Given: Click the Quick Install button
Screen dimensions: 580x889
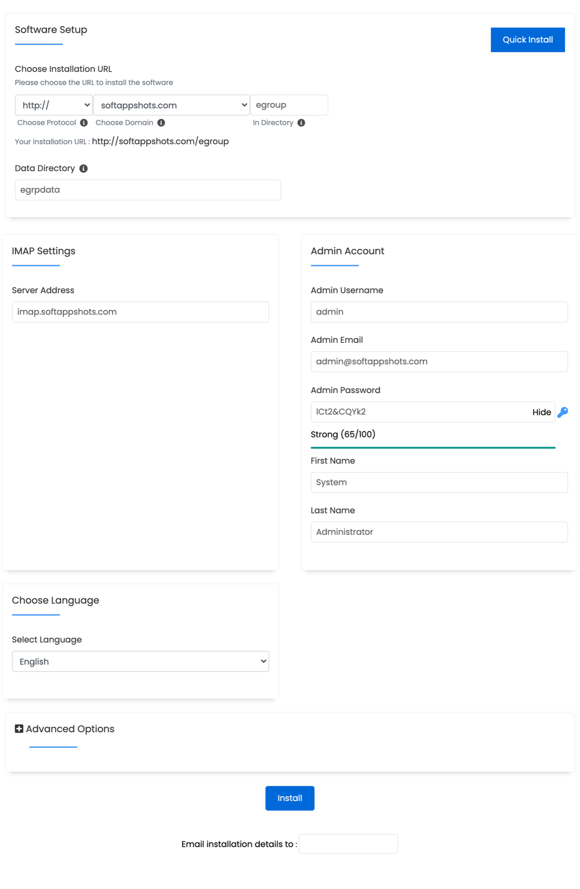Looking at the screenshot, I should [528, 40].
